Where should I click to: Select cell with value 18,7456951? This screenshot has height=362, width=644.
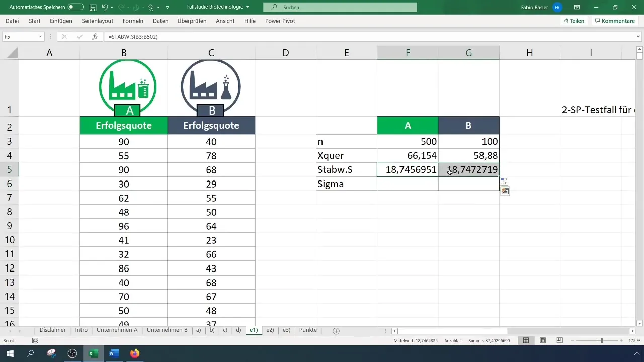pyautogui.click(x=408, y=170)
